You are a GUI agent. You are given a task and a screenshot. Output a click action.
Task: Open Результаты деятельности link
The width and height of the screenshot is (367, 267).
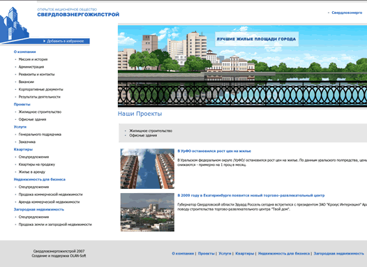coord(39,97)
